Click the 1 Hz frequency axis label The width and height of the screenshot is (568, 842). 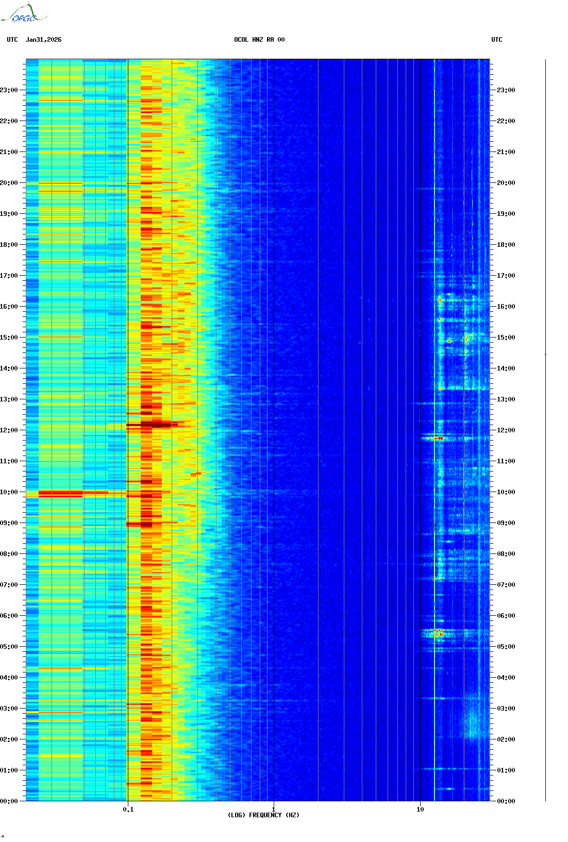click(273, 810)
